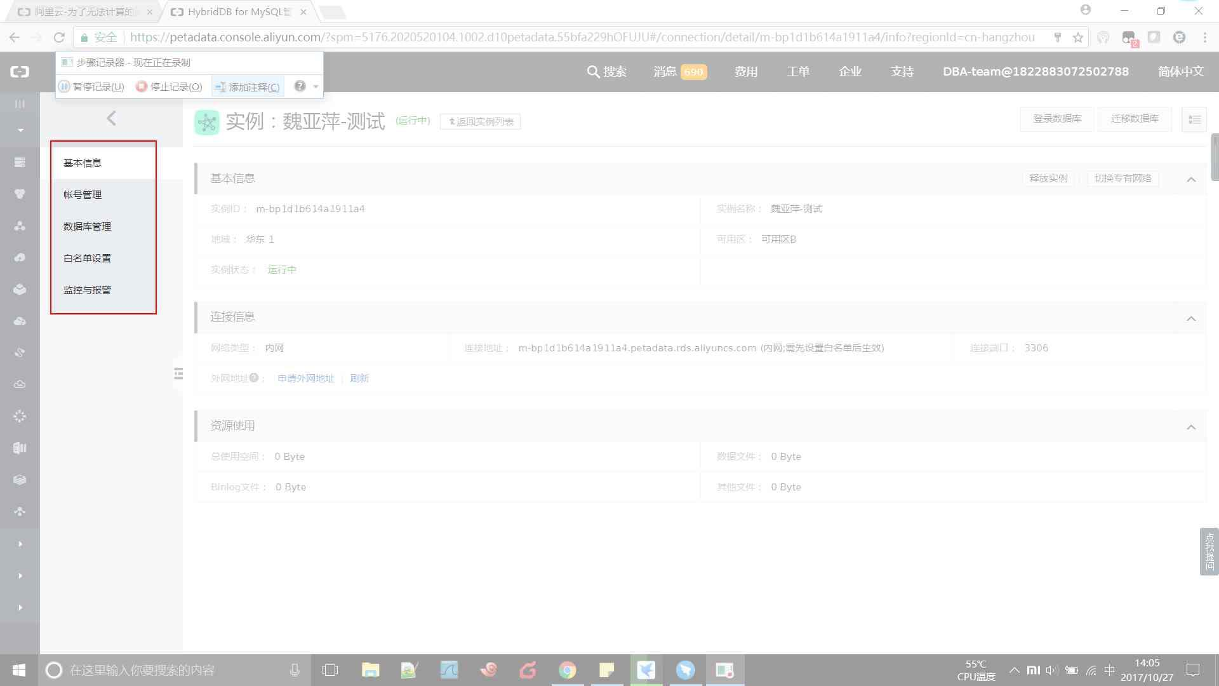Click the 登录数据库 button
This screenshot has height=686, width=1219.
[1056, 119]
